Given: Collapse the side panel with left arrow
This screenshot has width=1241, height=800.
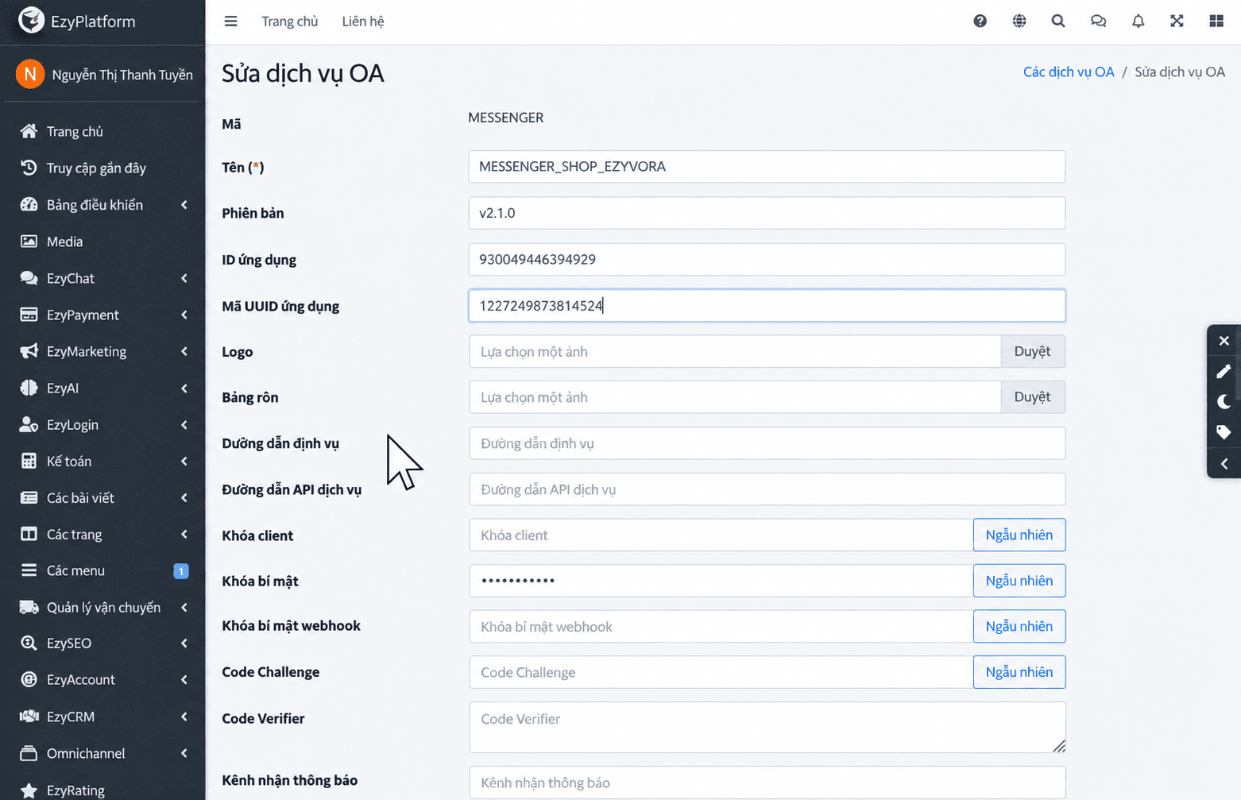Looking at the screenshot, I should pos(1224,463).
